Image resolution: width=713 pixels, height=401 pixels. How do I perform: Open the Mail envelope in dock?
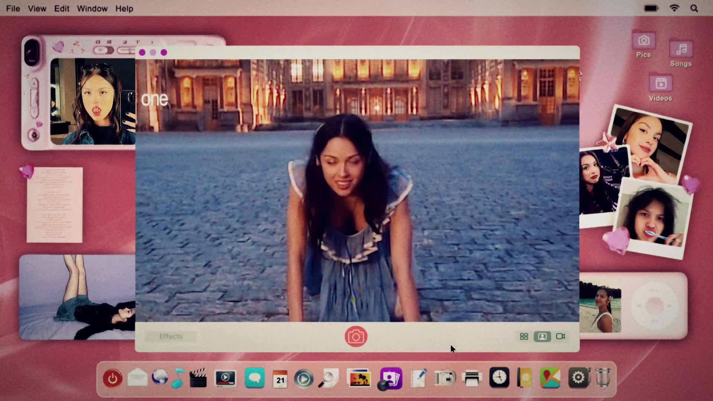(137, 378)
